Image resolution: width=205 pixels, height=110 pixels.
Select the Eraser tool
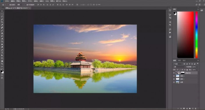[x=2, y=39]
